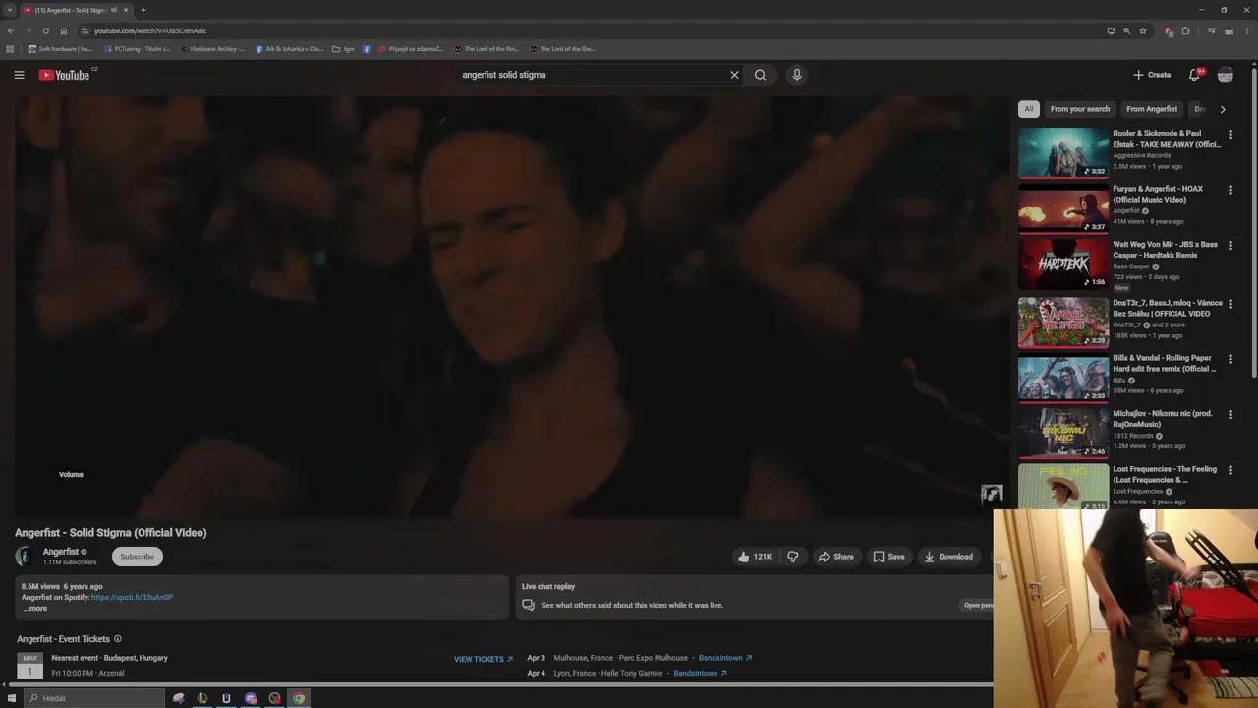Viewport: 1258px width, 708px height.
Task: Open Billx & Vandal Rolling Paper title
Action: [1165, 364]
